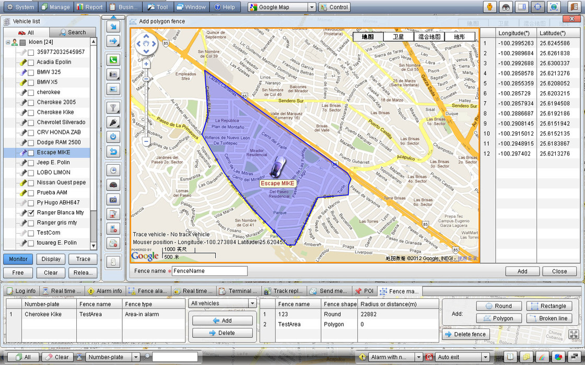This screenshot has width=585, height=365.
Task: Open the Google Map dropdown
Action: pos(312,7)
